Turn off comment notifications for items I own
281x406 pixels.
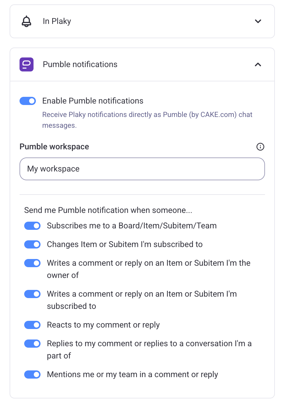(x=32, y=263)
